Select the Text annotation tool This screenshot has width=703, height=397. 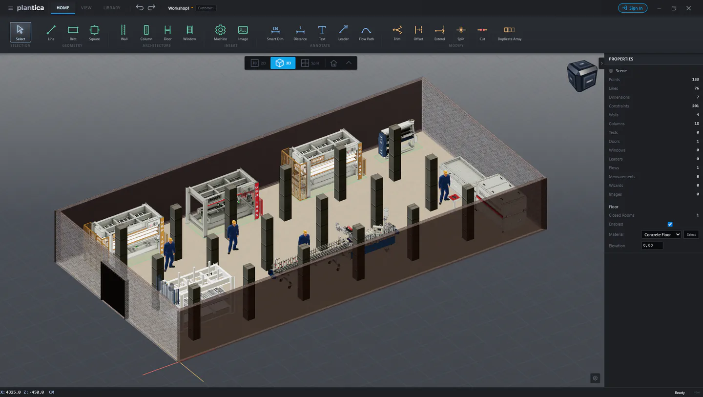322,32
